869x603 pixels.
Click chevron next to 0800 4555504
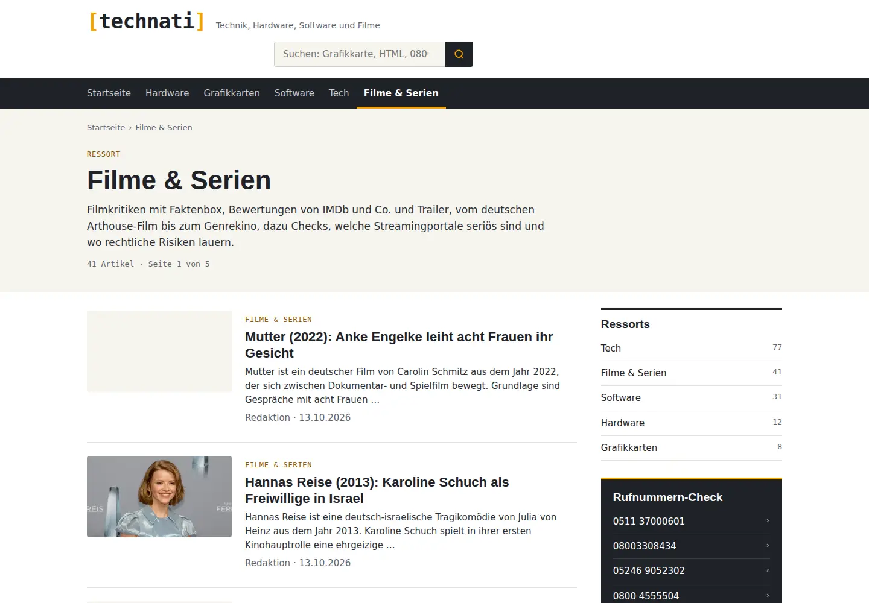pos(768,595)
